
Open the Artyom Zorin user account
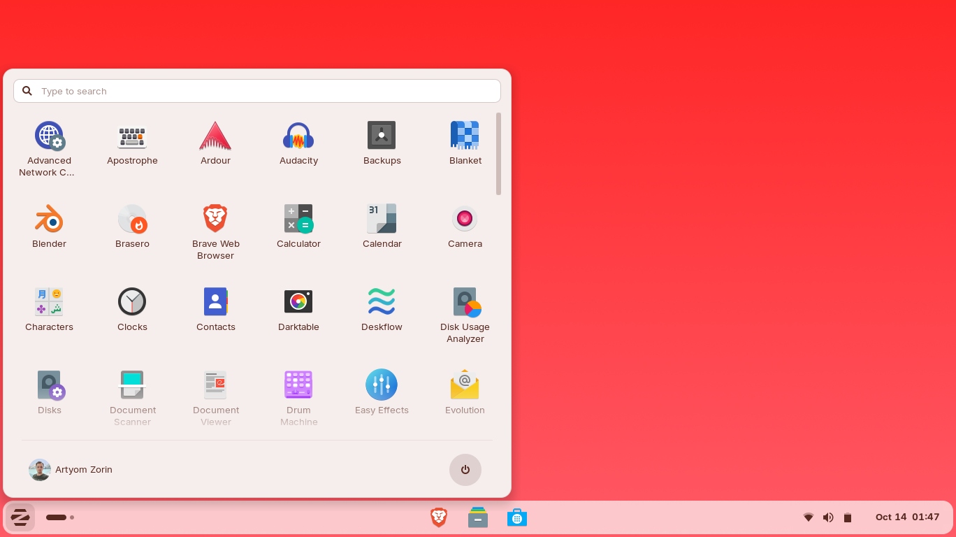click(x=71, y=470)
